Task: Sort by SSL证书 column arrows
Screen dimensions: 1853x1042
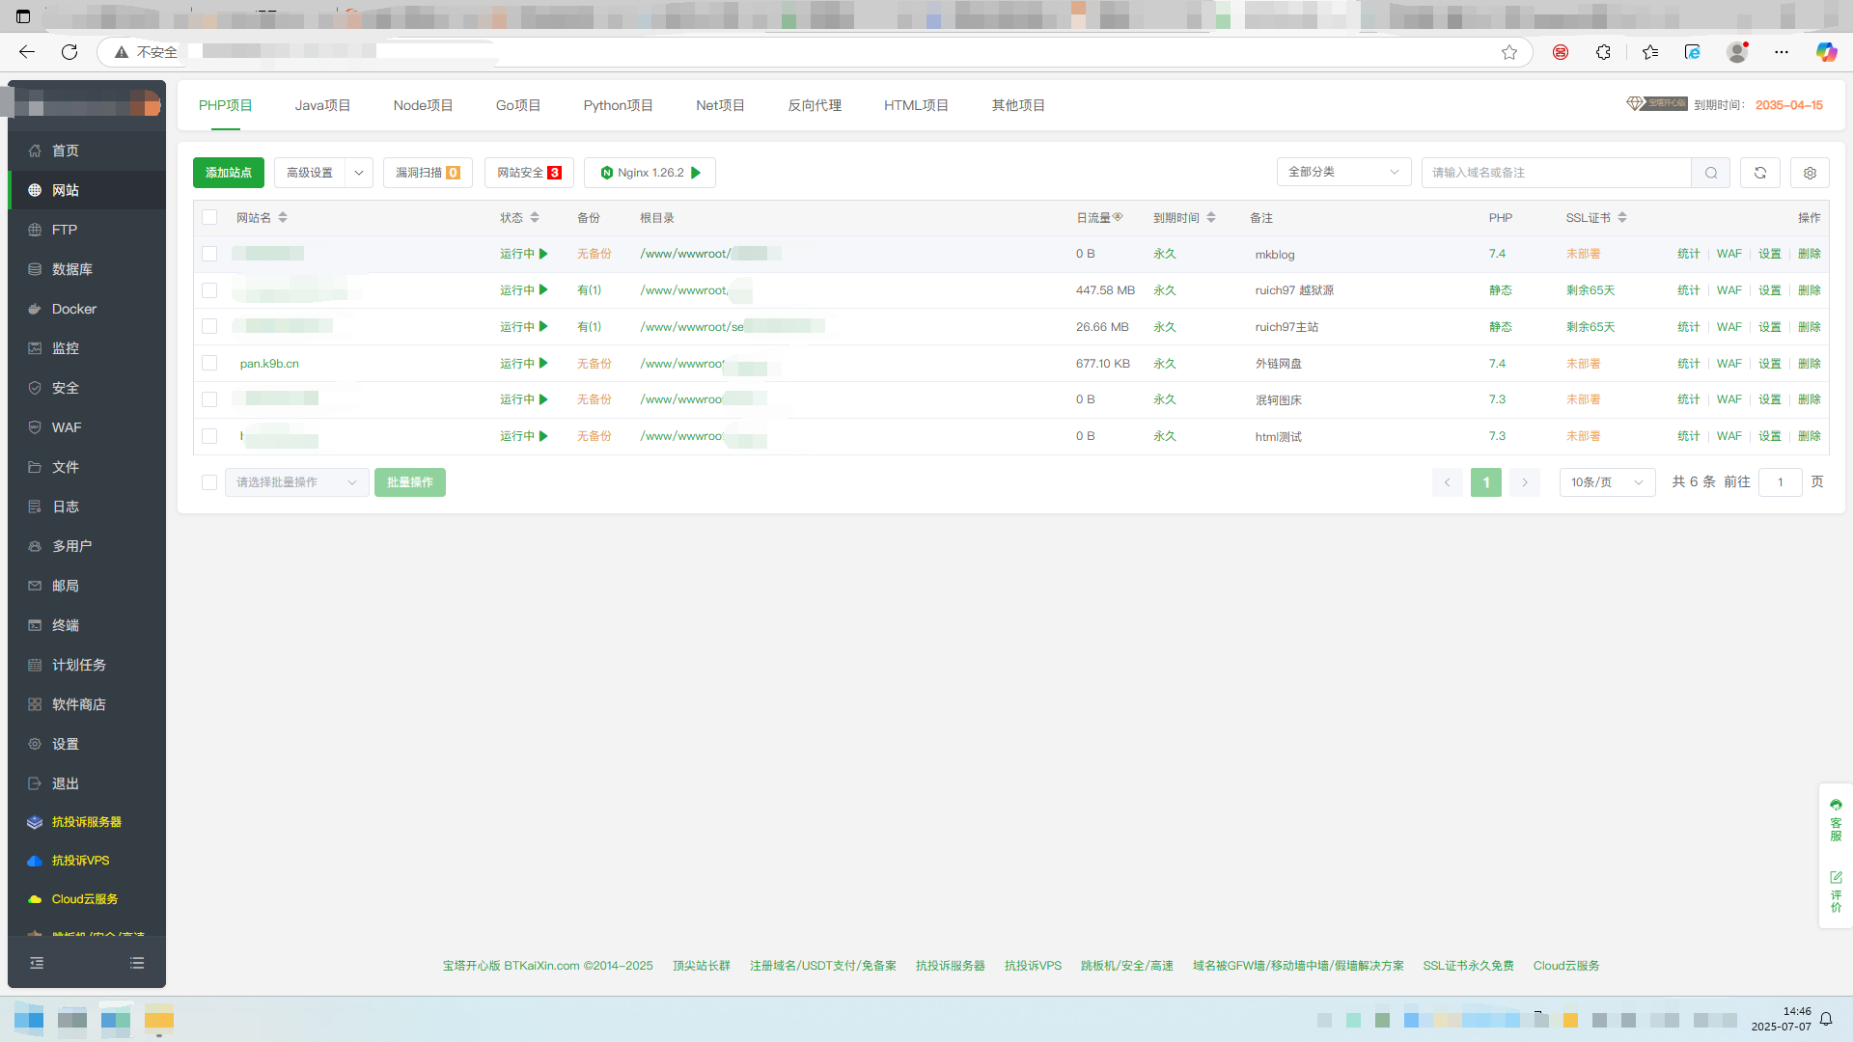Action: click(1622, 218)
